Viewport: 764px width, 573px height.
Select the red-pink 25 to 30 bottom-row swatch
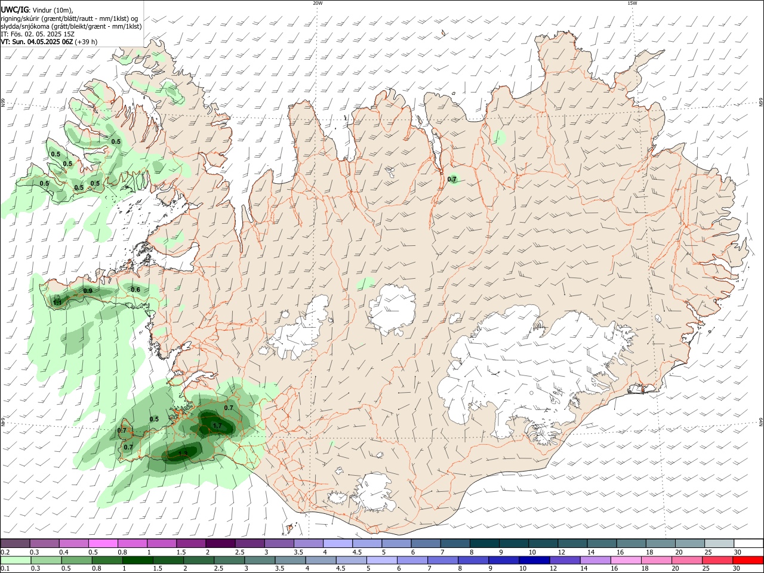pos(717,560)
